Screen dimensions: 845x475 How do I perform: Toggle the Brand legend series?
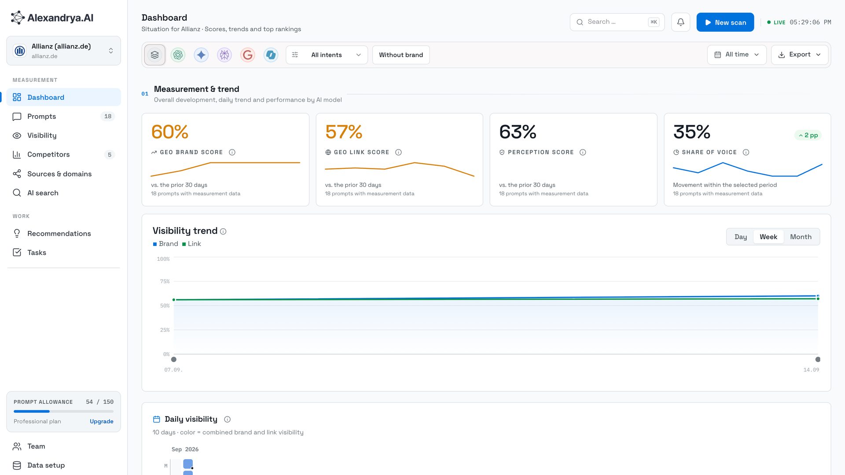coord(165,244)
